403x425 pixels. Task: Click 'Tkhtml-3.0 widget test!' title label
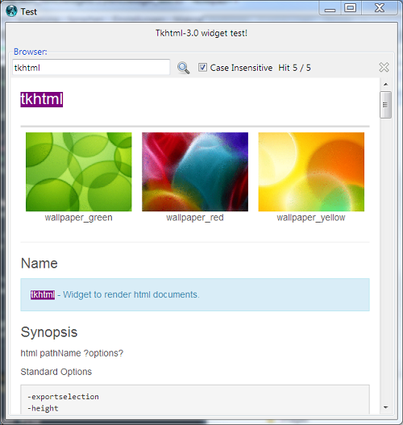(201, 33)
